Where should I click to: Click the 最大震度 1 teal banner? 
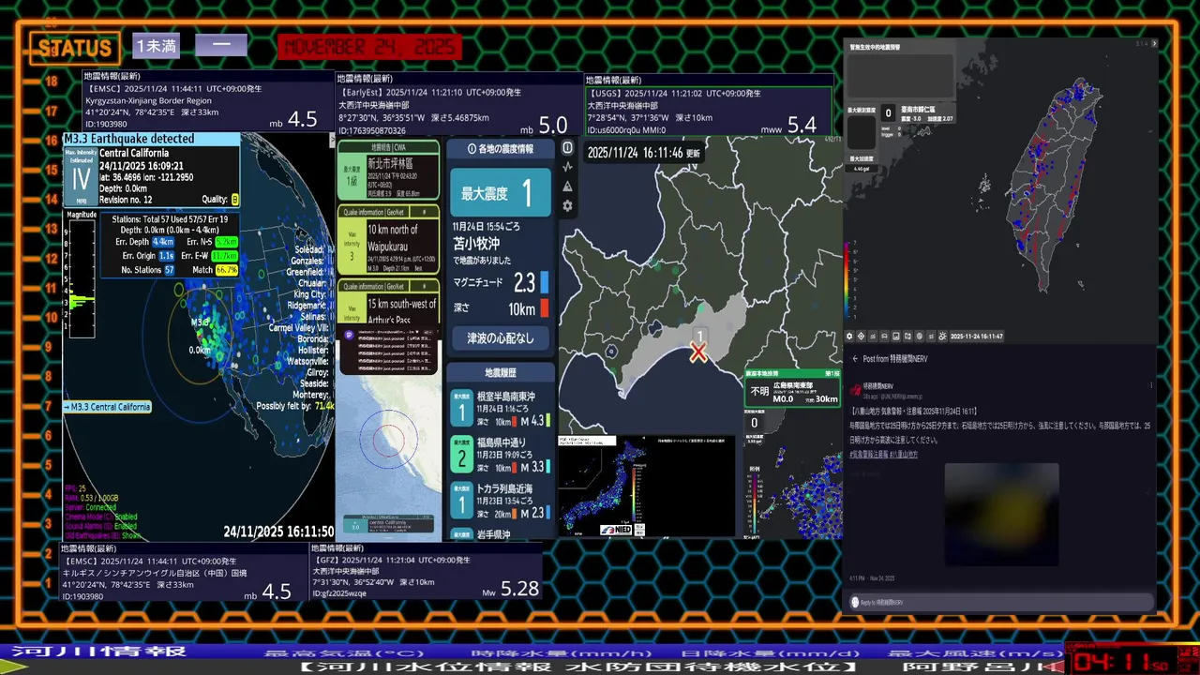click(501, 194)
